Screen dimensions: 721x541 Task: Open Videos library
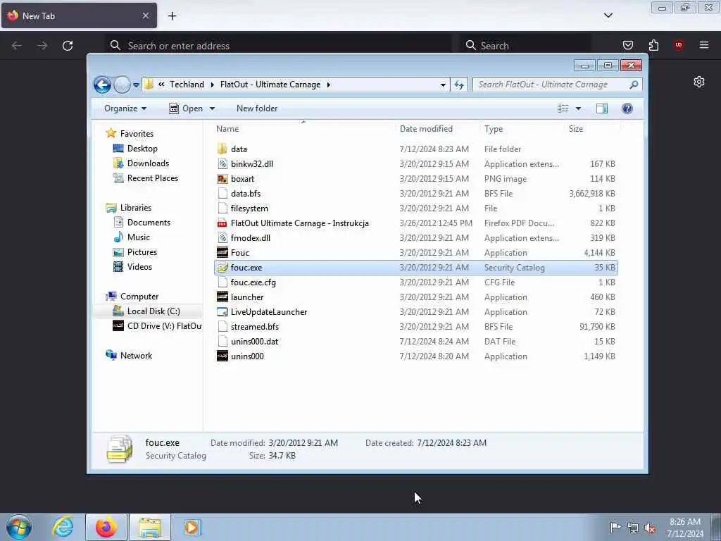[x=139, y=267]
